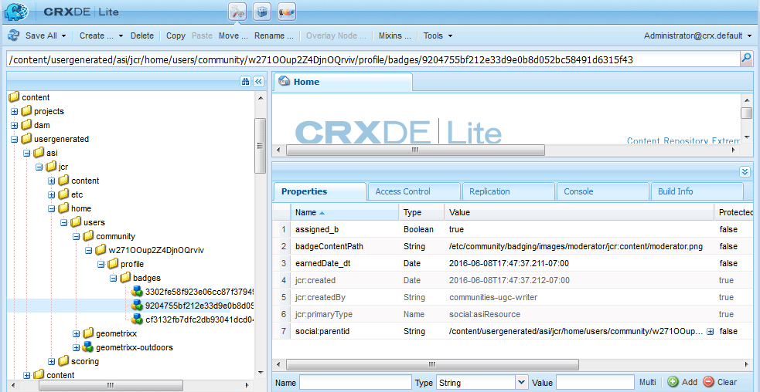Collapse the bottom properties panel chevron
Screen dimensions: 760x392
(745, 172)
